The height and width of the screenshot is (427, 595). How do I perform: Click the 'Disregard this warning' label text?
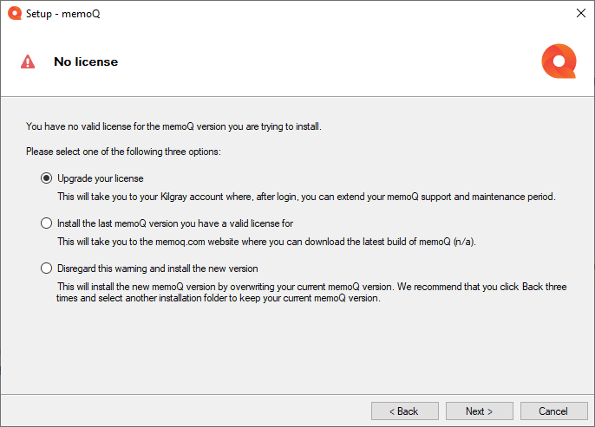click(158, 268)
